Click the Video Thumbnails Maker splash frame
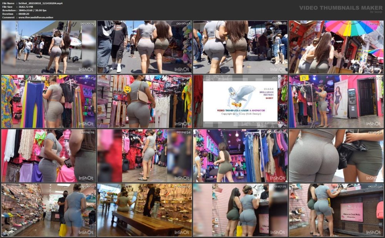The height and width of the screenshot is (238, 385). 240,102
